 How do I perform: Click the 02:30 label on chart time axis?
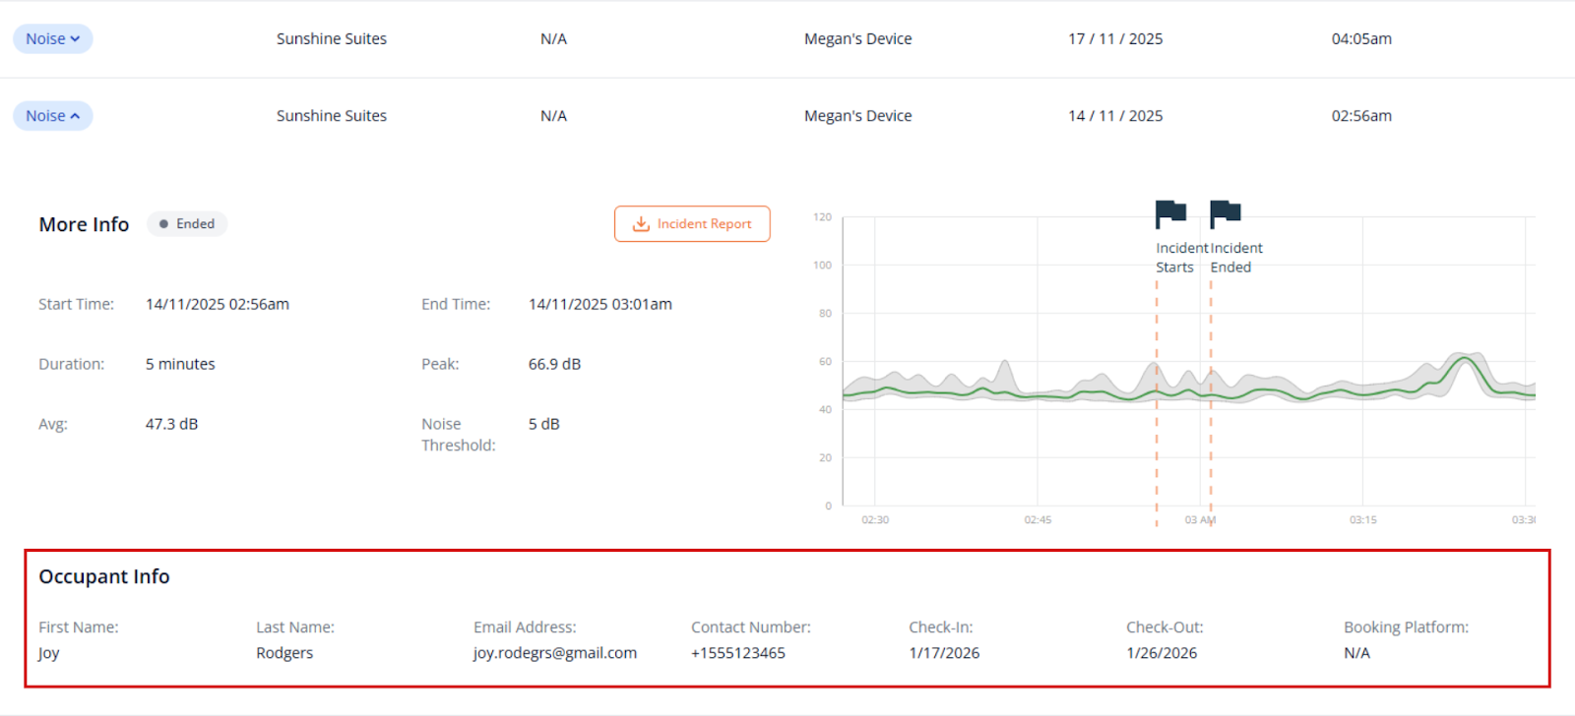(x=874, y=519)
